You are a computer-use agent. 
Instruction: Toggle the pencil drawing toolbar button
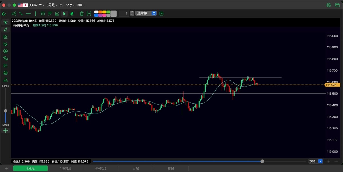tap(5, 29)
